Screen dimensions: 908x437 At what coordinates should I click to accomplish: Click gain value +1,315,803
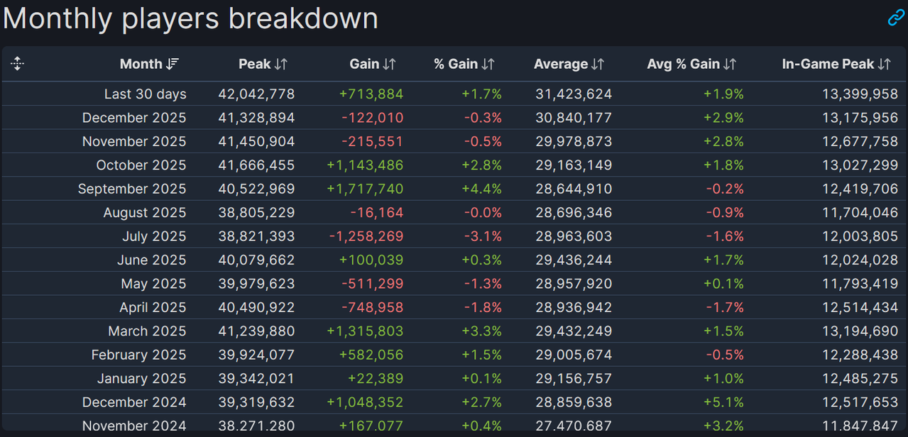coord(365,331)
